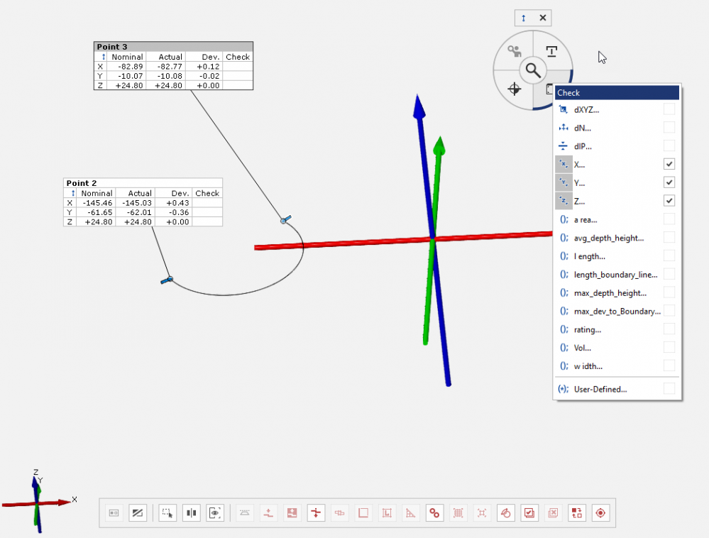Click the target circle icon at toolbar end

(600, 512)
